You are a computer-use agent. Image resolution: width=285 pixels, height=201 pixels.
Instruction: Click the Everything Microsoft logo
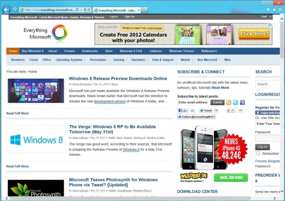point(46,33)
